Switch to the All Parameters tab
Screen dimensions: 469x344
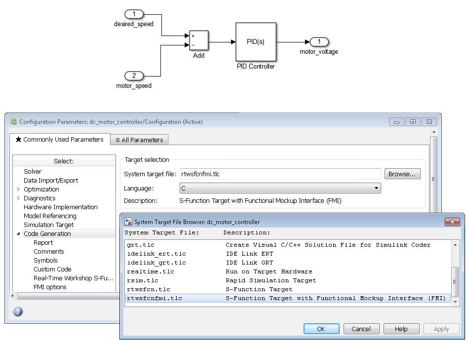(139, 140)
